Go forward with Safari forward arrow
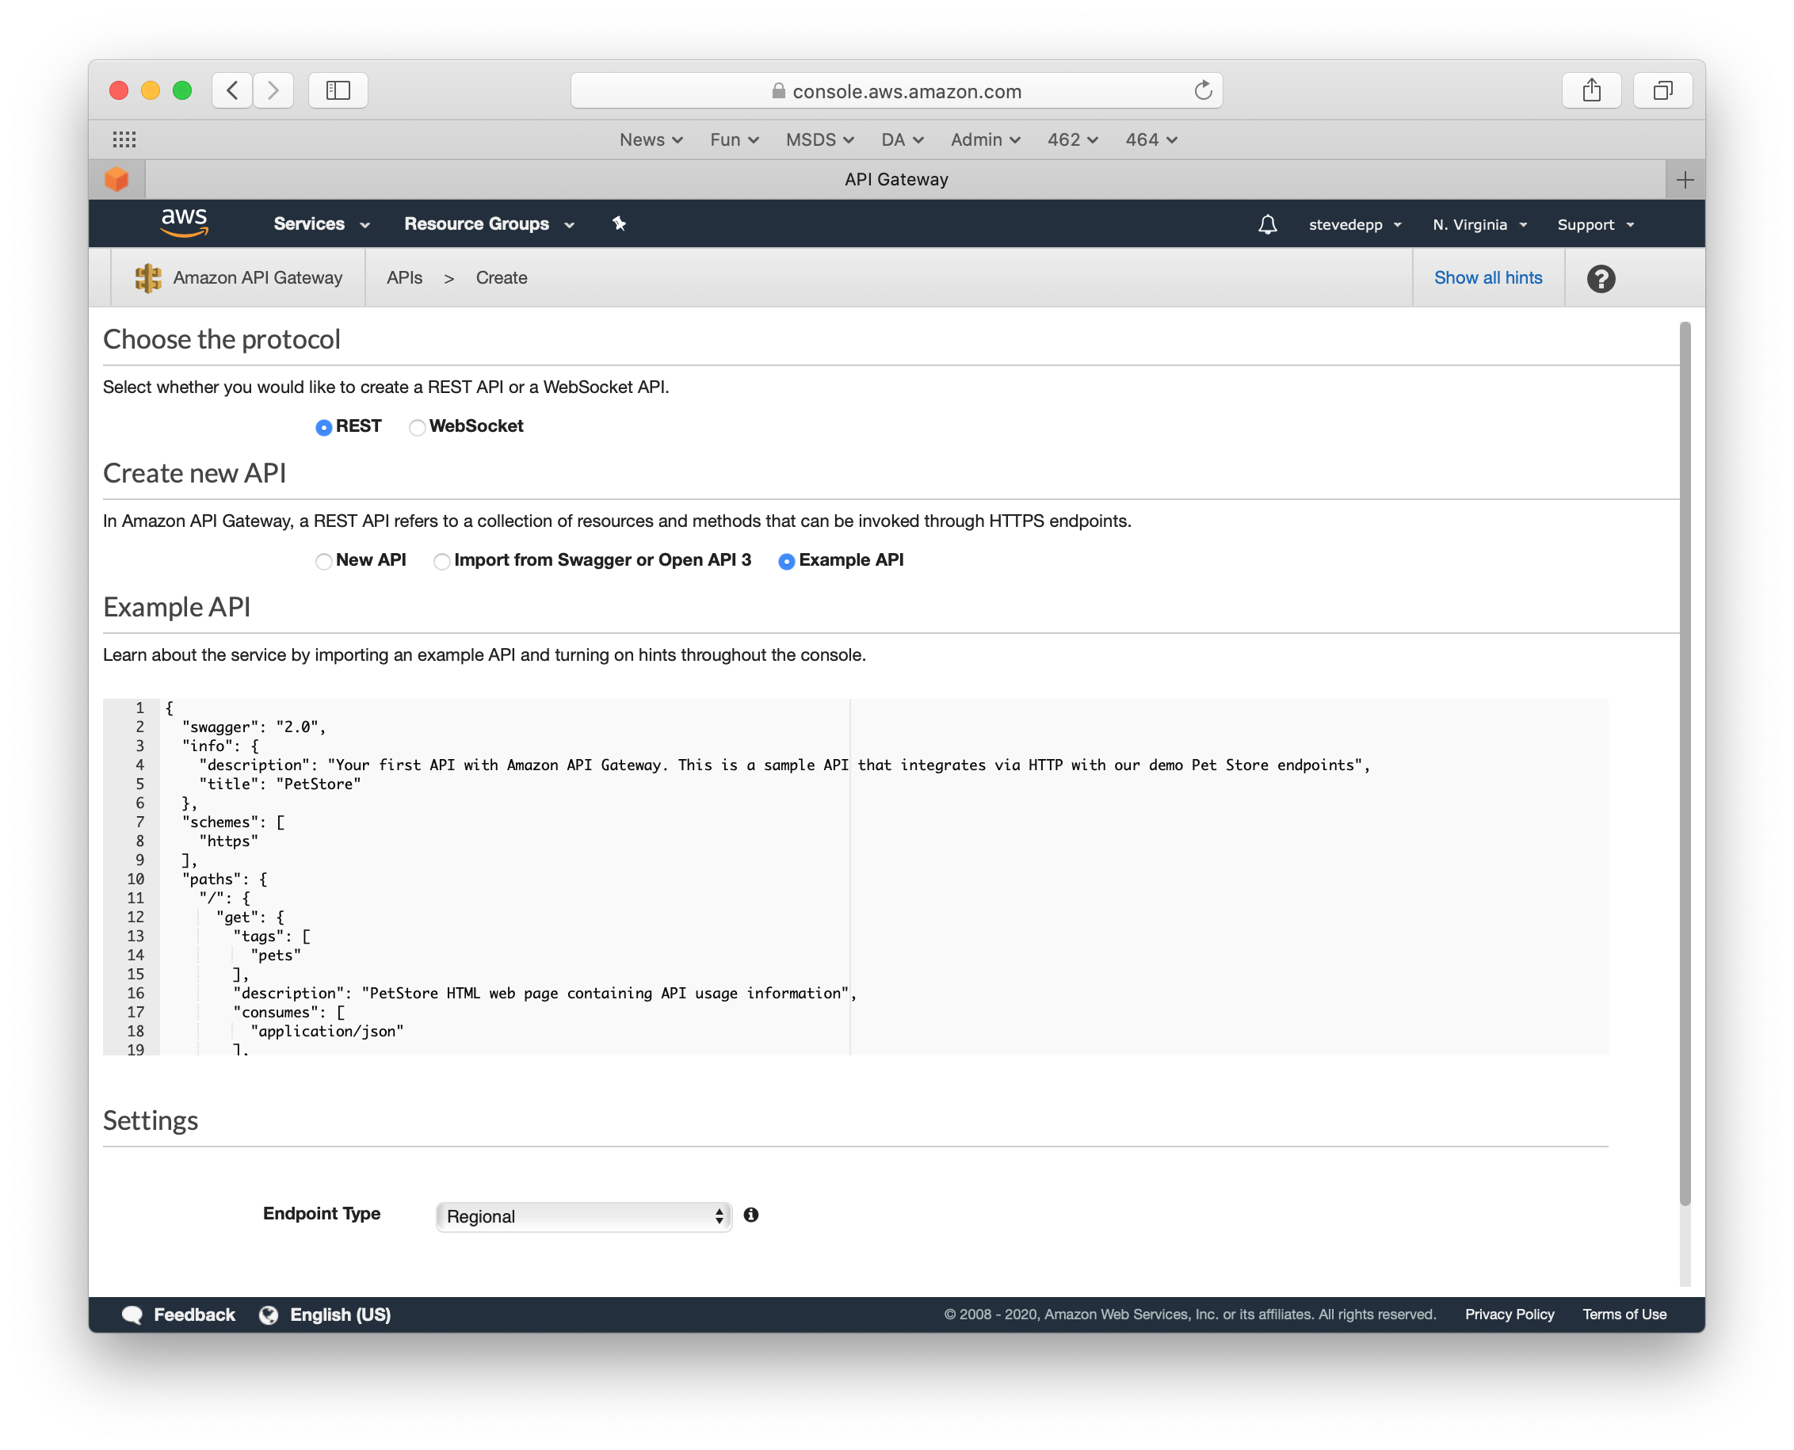This screenshot has width=1794, height=1450. point(273,90)
